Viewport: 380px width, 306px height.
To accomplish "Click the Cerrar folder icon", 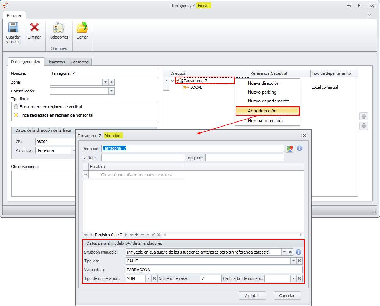I will [82, 27].
